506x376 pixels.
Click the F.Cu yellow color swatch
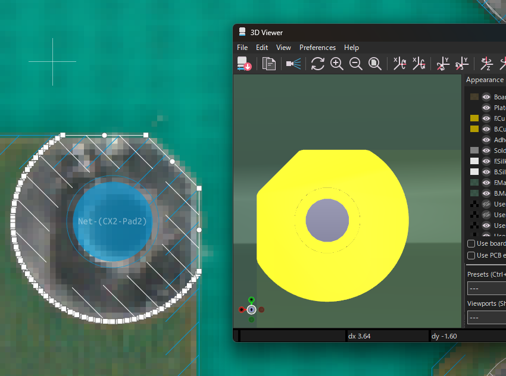coord(474,118)
